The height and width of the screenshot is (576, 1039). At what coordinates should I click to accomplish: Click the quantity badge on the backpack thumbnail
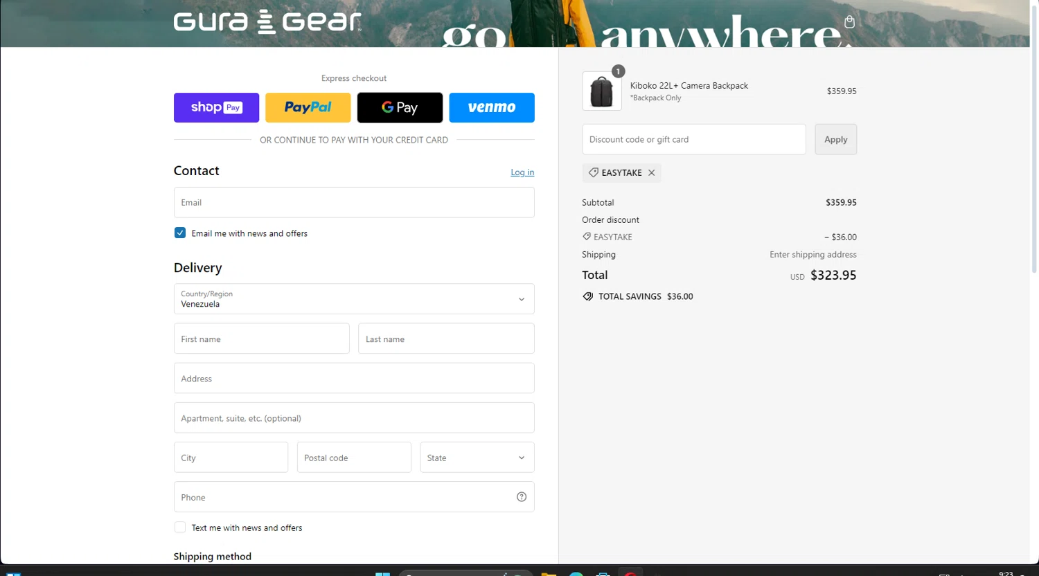(x=619, y=71)
